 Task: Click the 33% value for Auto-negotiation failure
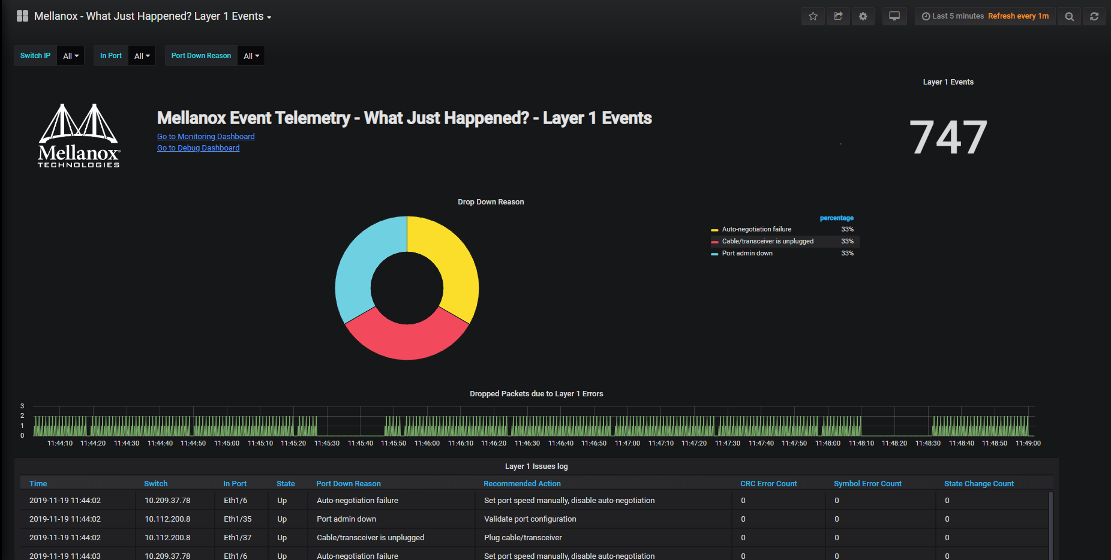pyautogui.click(x=847, y=229)
